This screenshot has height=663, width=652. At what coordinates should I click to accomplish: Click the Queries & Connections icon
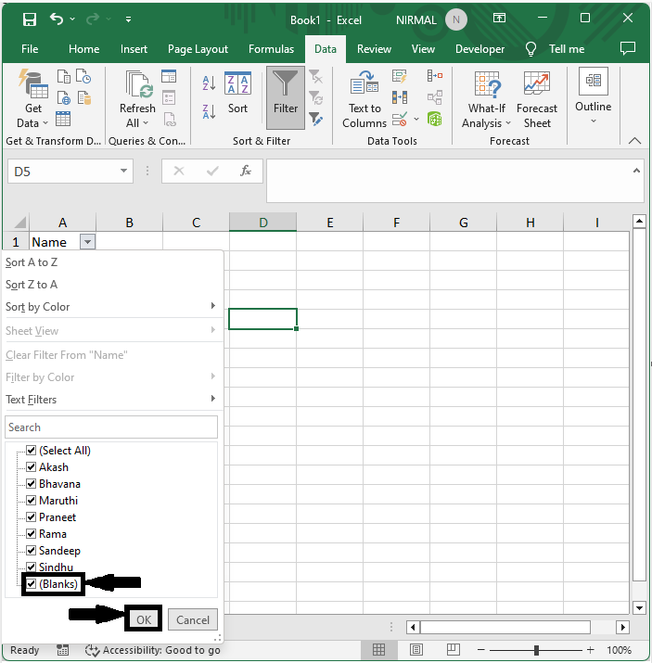click(169, 76)
